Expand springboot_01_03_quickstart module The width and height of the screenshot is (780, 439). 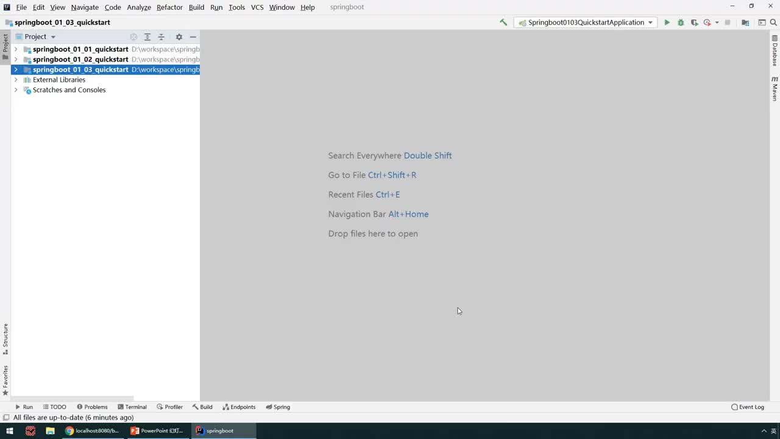tap(16, 70)
